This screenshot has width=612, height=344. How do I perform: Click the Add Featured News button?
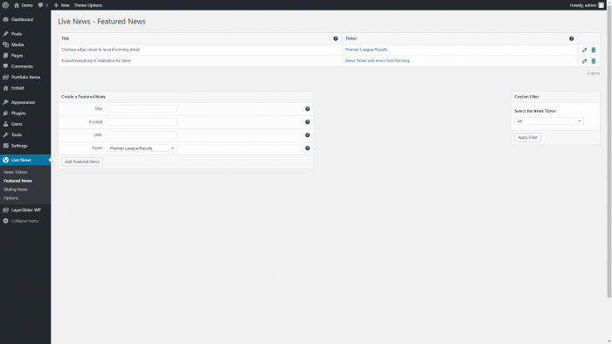pos(82,162)
